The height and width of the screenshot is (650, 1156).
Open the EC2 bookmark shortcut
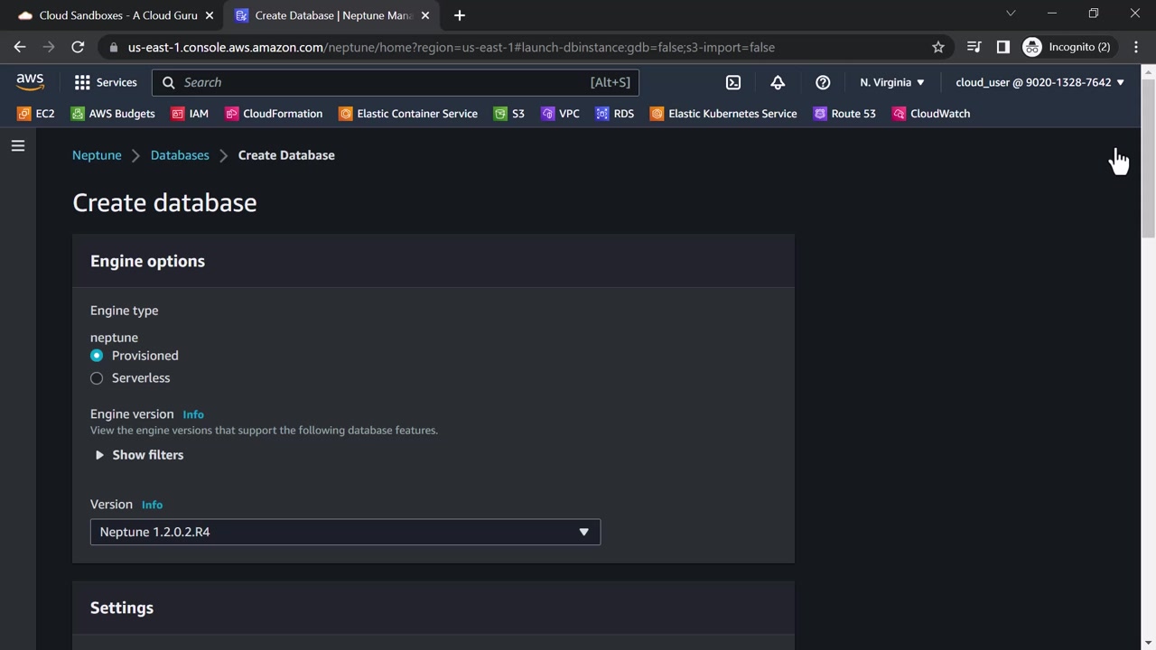tap(36, 114)
